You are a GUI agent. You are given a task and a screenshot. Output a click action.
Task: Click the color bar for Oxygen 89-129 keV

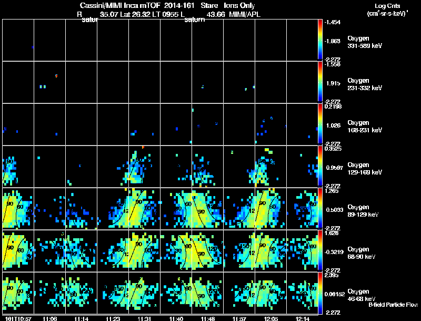tap(320, 209)
